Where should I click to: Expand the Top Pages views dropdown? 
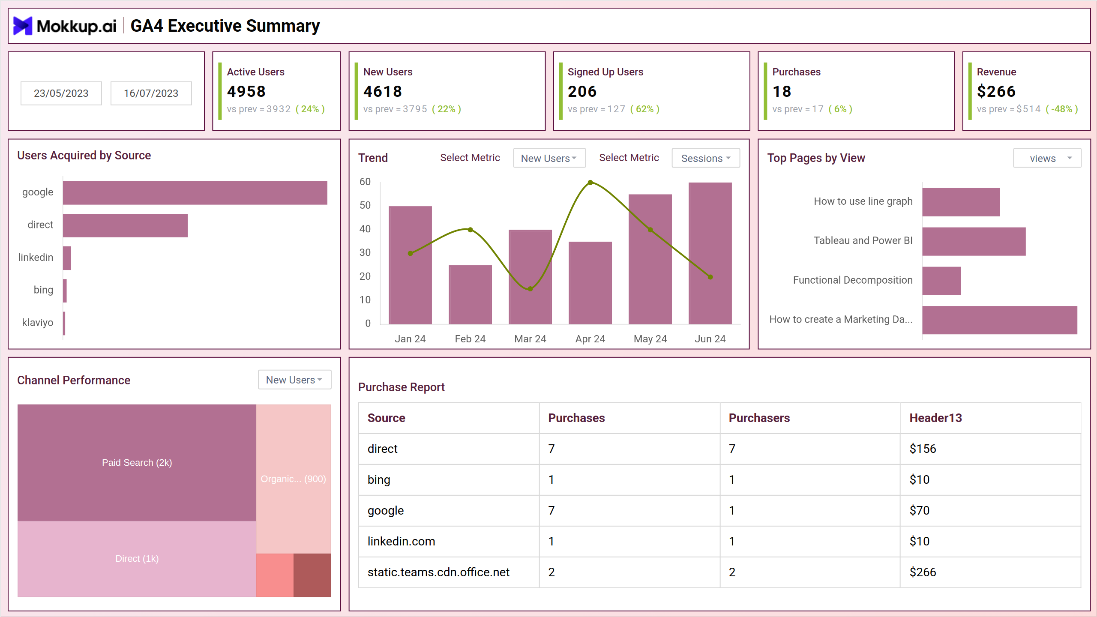coord(1047,158)
